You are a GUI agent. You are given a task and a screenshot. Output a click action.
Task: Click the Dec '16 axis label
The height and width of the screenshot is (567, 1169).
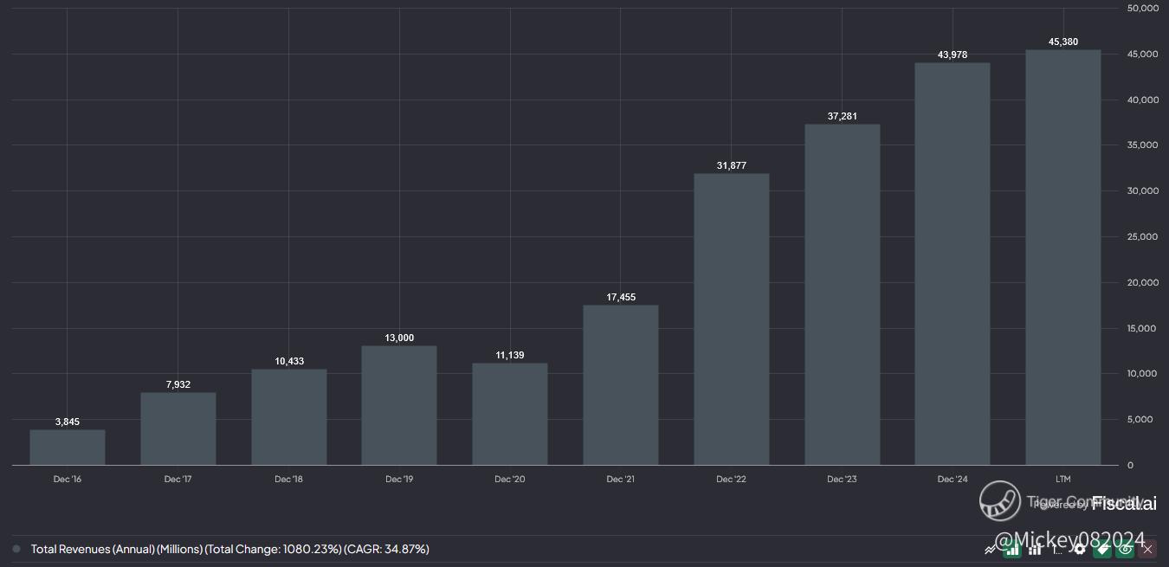(x=68, y=480)
